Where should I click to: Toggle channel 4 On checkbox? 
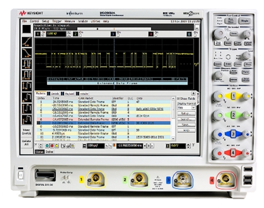[156, 35]
